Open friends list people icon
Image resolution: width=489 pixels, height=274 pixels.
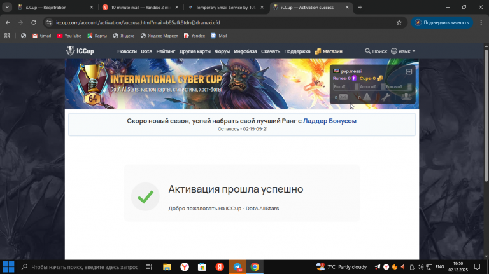406,97
